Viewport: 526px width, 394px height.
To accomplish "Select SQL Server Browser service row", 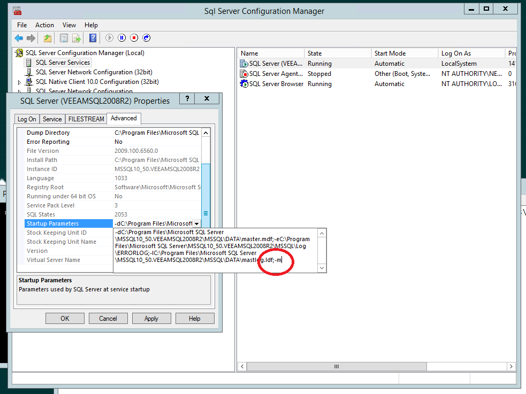I will click(x=377, y=84).
